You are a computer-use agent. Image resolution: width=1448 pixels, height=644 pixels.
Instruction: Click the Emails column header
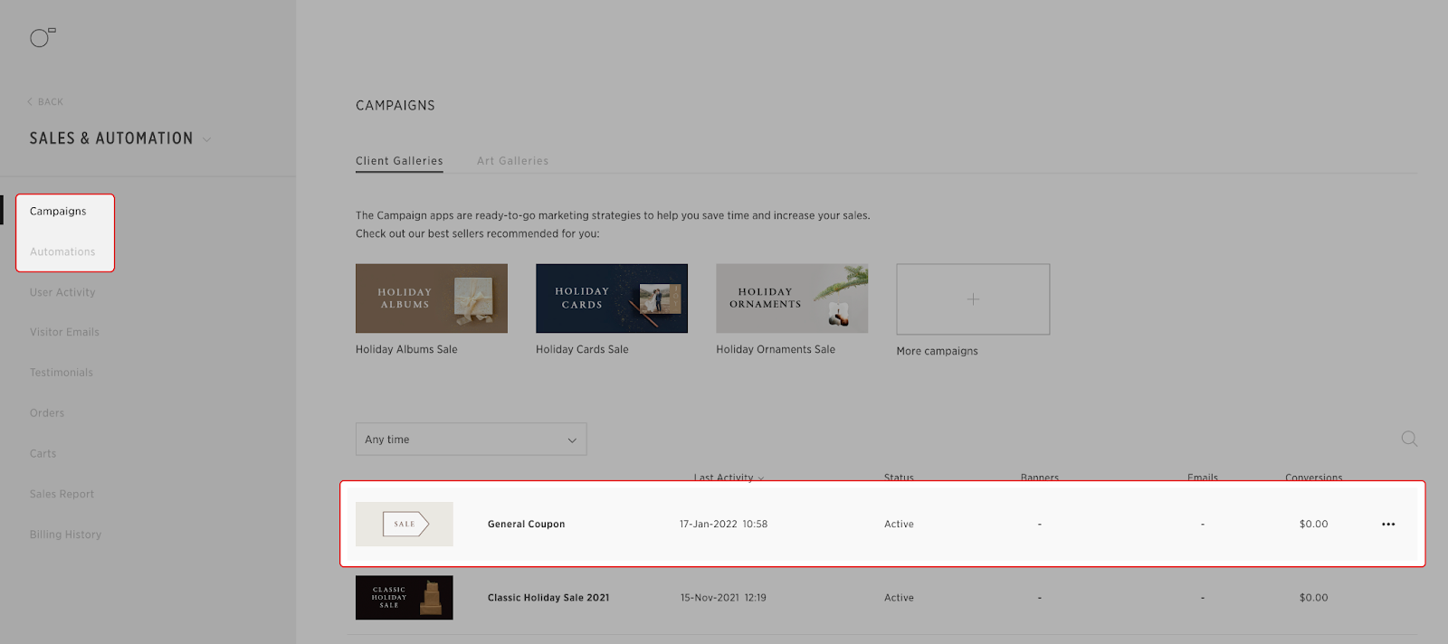pos(1203,478)
